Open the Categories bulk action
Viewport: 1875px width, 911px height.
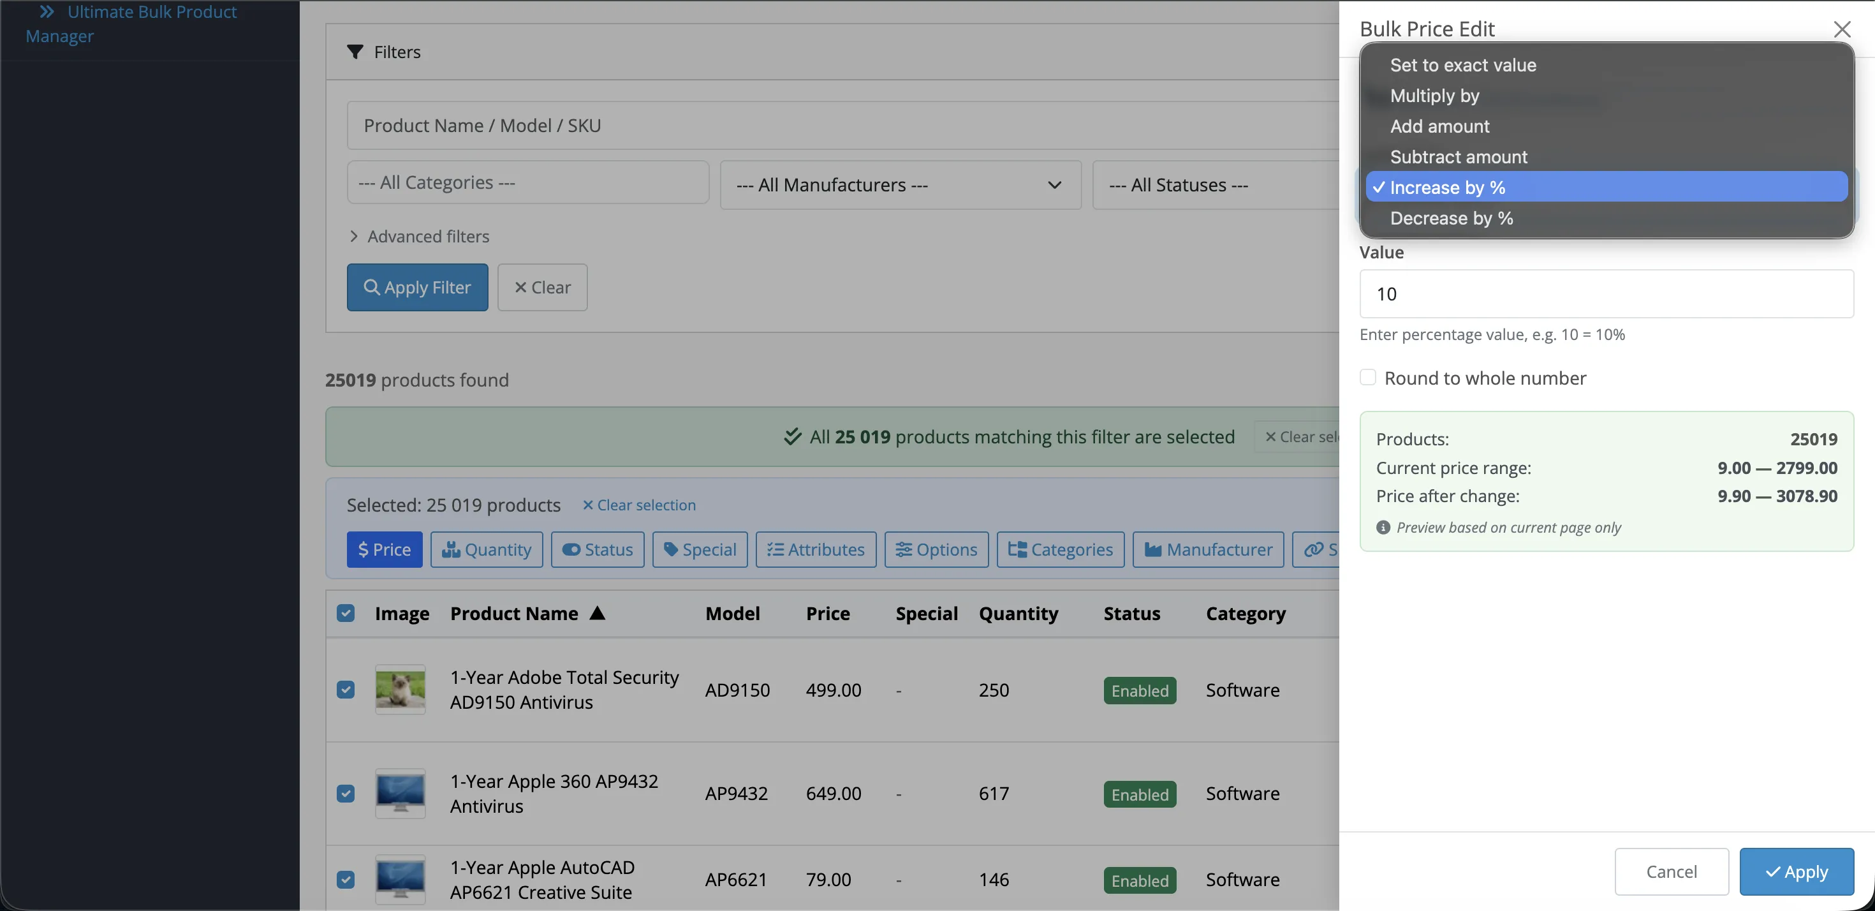[x=1061, y=549]
